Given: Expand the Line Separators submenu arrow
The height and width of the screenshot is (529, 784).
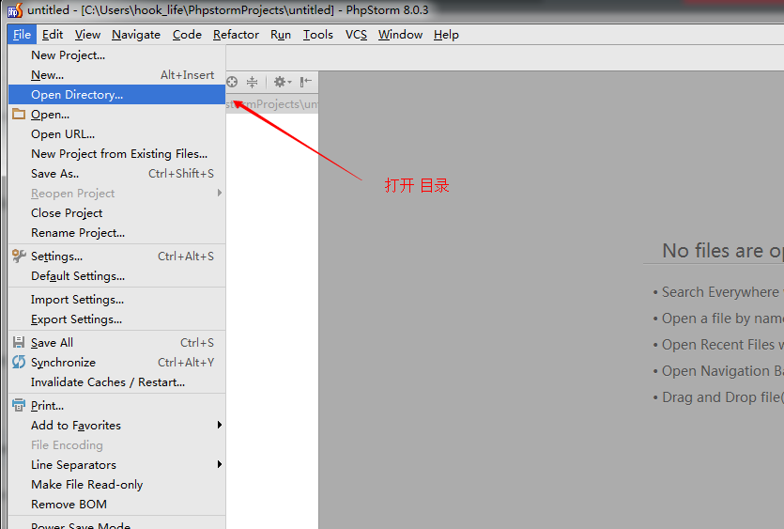Looking at the screenshot, I should click(219, 464).
